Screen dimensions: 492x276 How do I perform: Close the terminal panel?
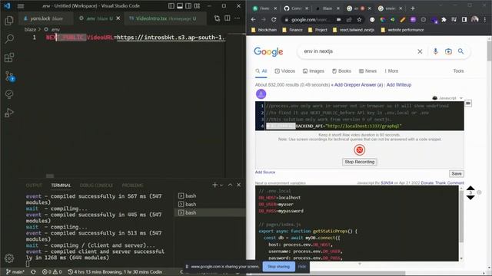[239, 185]
